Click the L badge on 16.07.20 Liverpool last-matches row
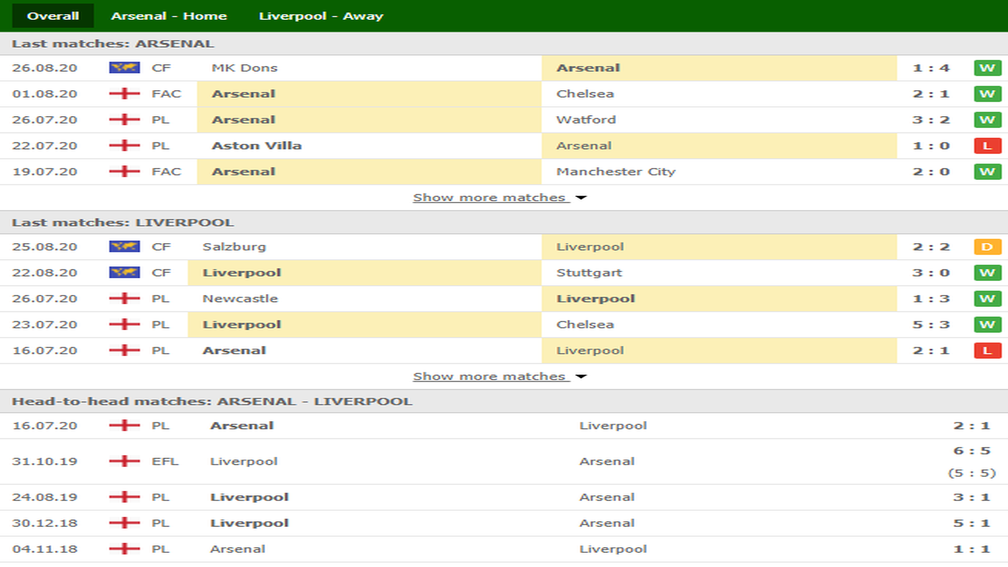Image resolution: width=1008 pixels, height=567 pixels. (988, 350)
